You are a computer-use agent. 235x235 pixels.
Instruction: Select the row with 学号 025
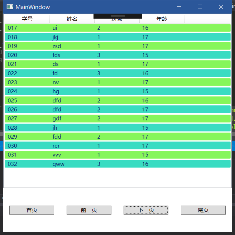(x=117, y=100)
